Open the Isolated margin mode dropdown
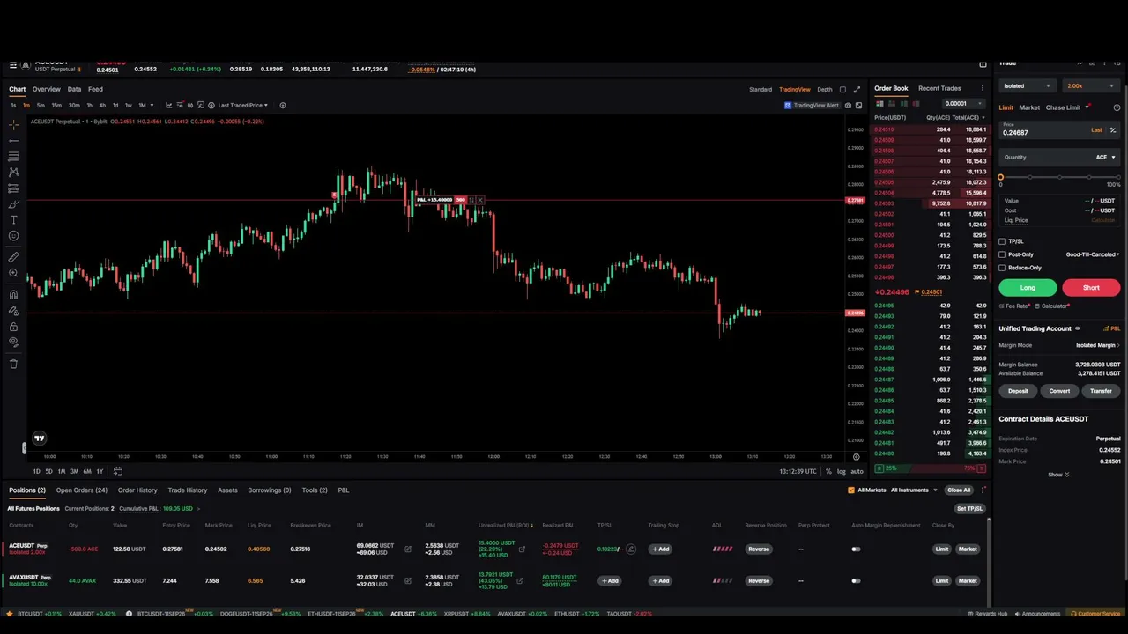 click(1027, 85)
